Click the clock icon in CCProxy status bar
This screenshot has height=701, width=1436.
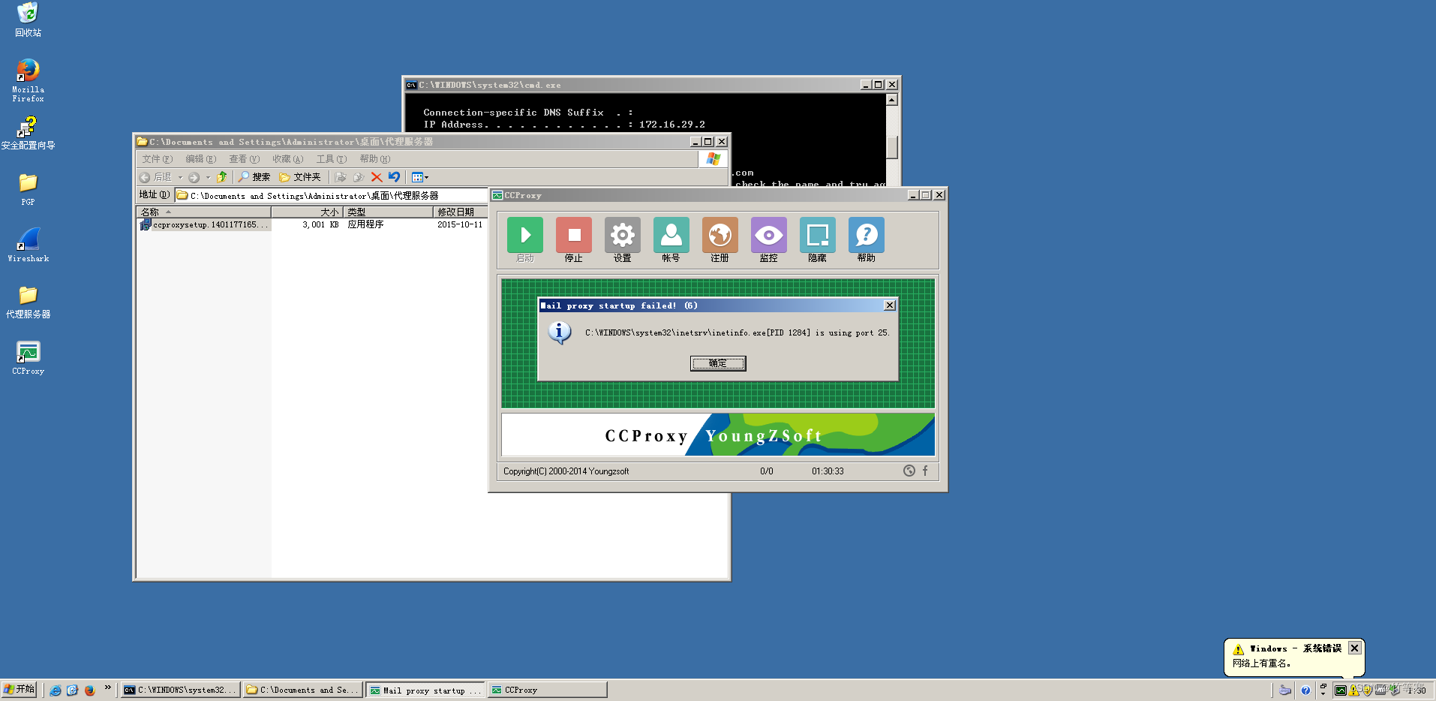pos(909,471)
